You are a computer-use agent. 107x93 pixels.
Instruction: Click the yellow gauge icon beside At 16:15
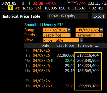coord(10,8)
